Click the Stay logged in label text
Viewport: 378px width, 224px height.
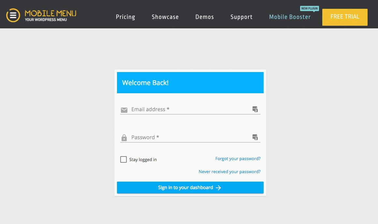[143, 160]
